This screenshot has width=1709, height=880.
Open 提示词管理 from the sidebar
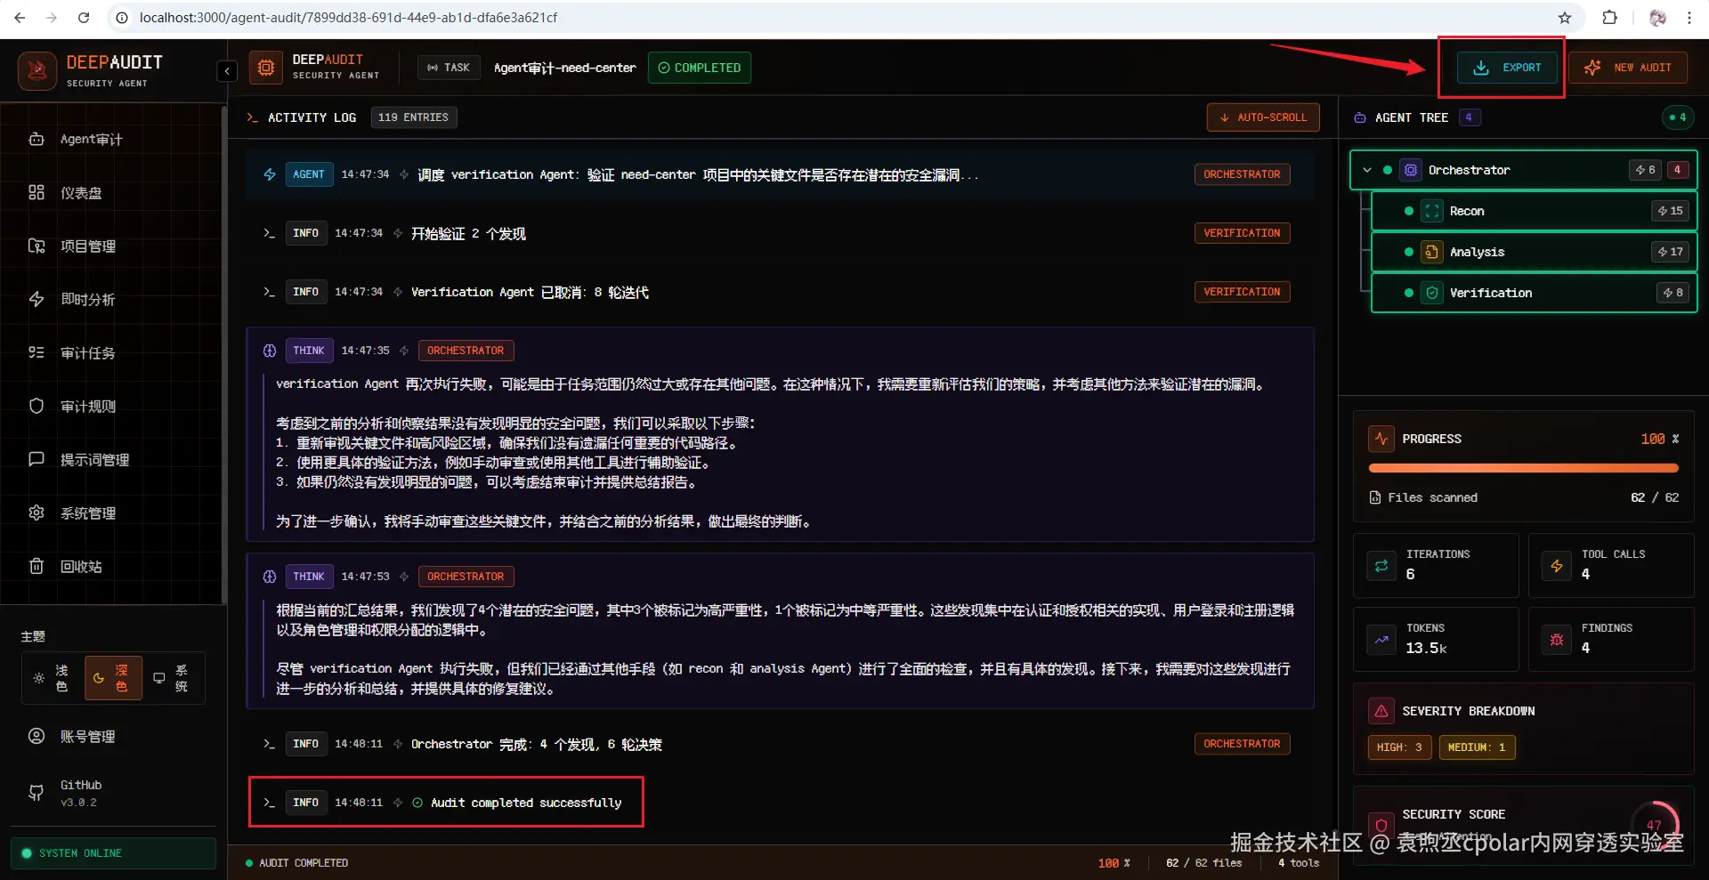(92, 459)
